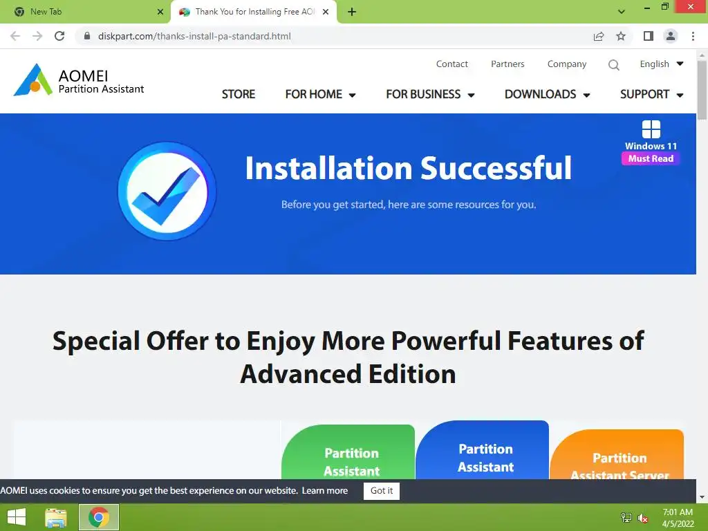
Task: Bookmark this page with the star icon
Action: [x=621, y=36]
